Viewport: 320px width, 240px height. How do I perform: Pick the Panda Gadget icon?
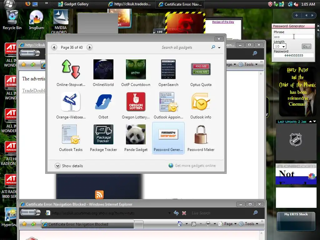(136, 134)
